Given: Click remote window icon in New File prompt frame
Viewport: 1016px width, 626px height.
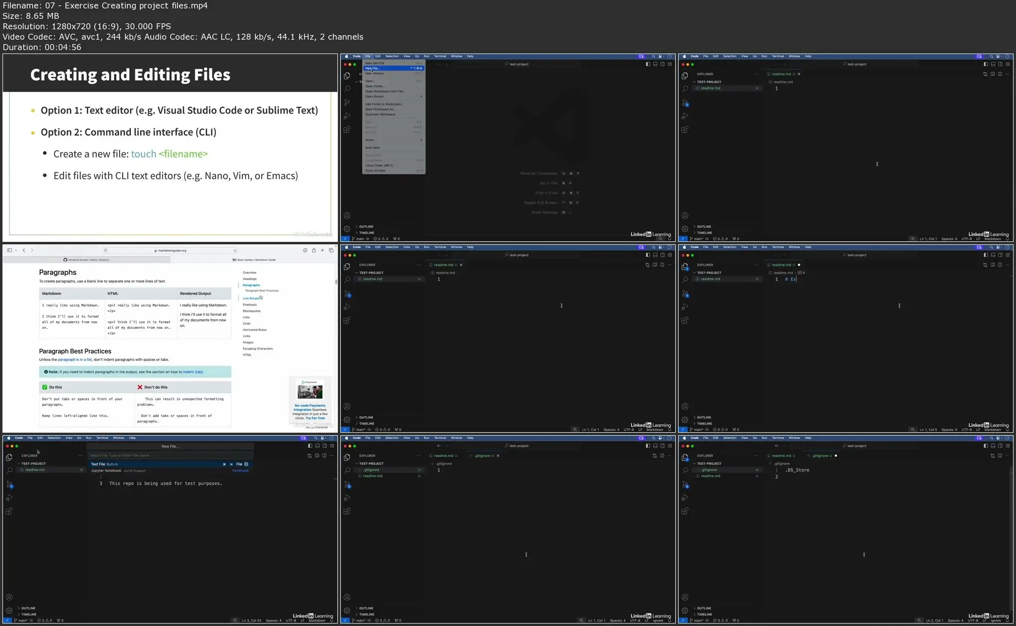Looking at the screenshot, I should pyautogui.click(x=7, y=620).
